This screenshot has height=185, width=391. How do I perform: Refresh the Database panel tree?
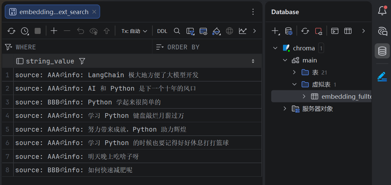(305, 31)
